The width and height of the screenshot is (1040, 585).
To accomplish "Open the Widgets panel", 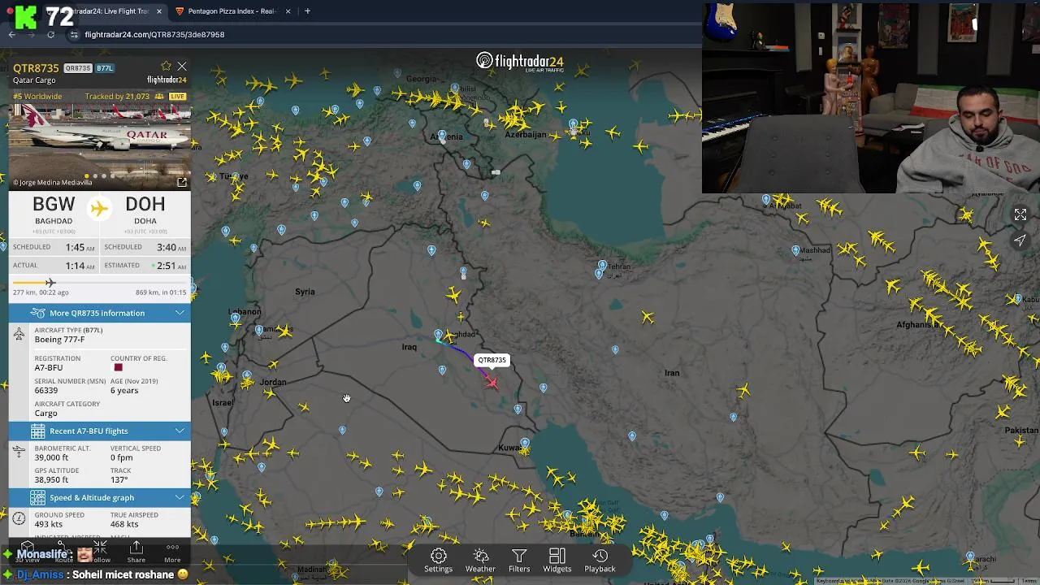I will tap(557, 561).
